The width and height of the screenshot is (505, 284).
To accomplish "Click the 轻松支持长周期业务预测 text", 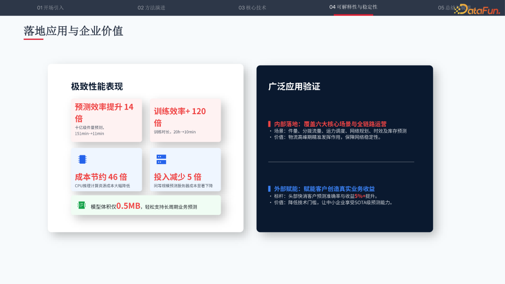I will tap(171, 207).
